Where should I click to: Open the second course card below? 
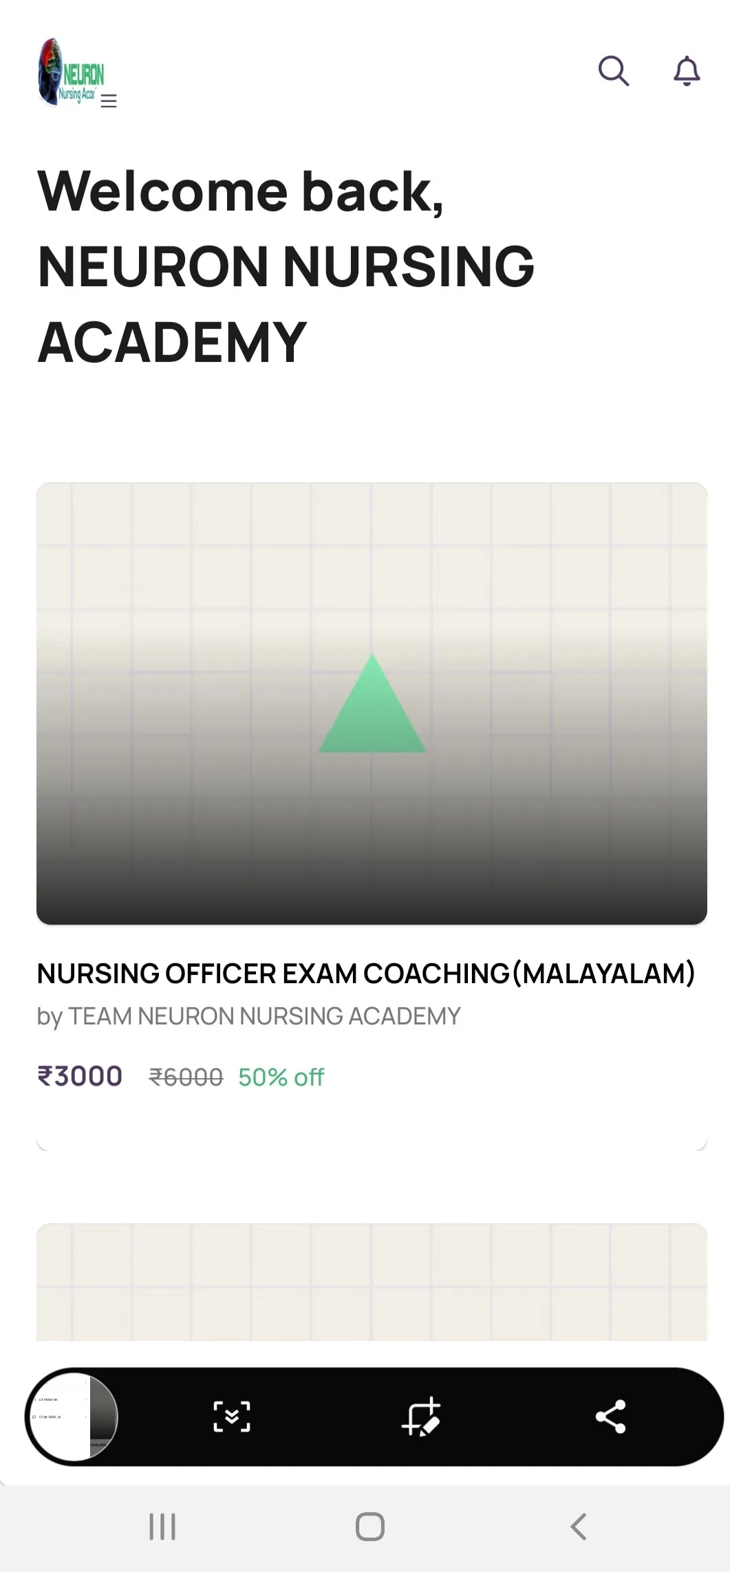(372, 1282)
